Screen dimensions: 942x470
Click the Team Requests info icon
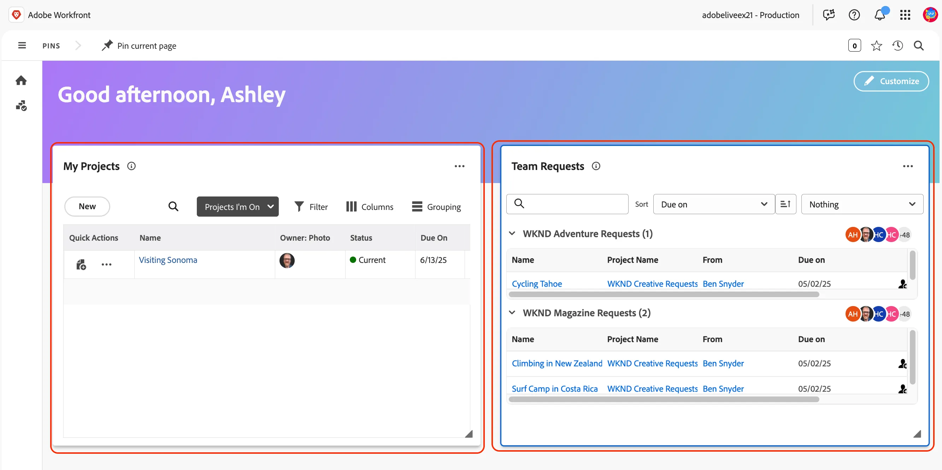(596, 166)
